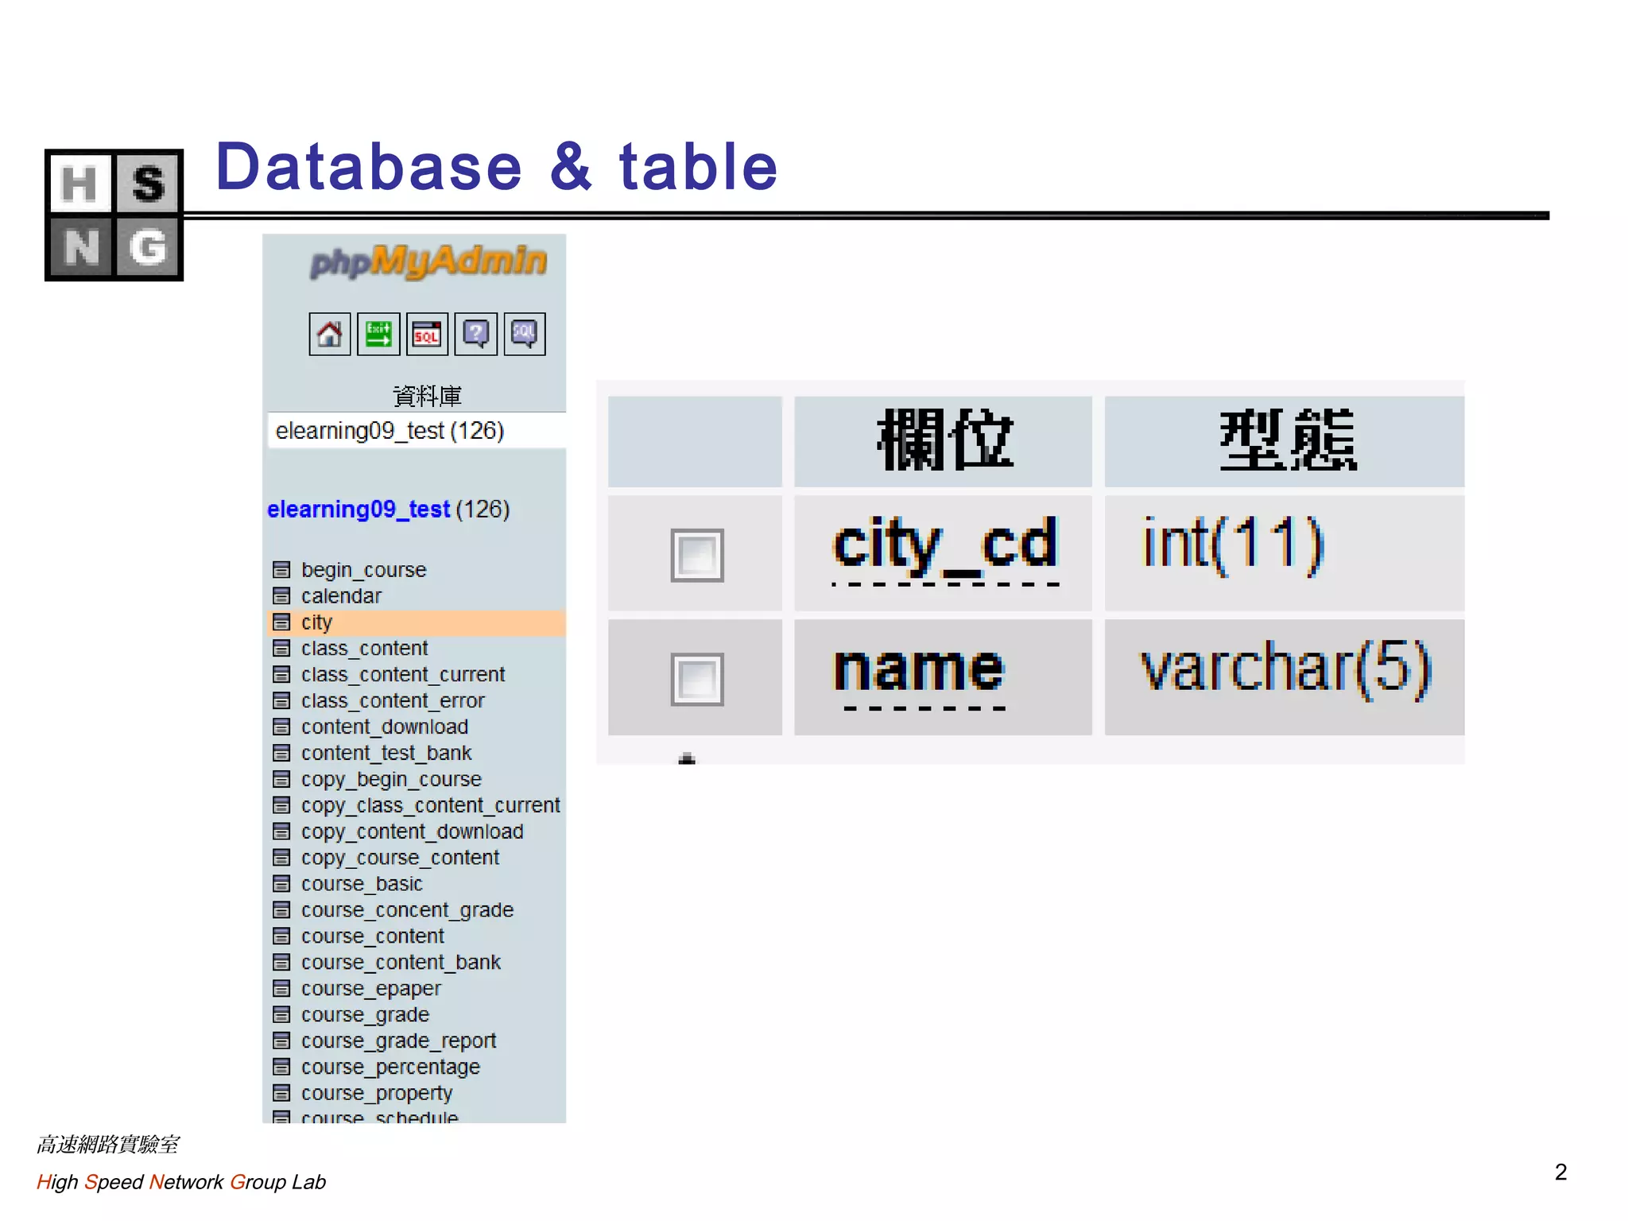Open the class_content table
This screenshot has width=1628, height=1221.
364,649
